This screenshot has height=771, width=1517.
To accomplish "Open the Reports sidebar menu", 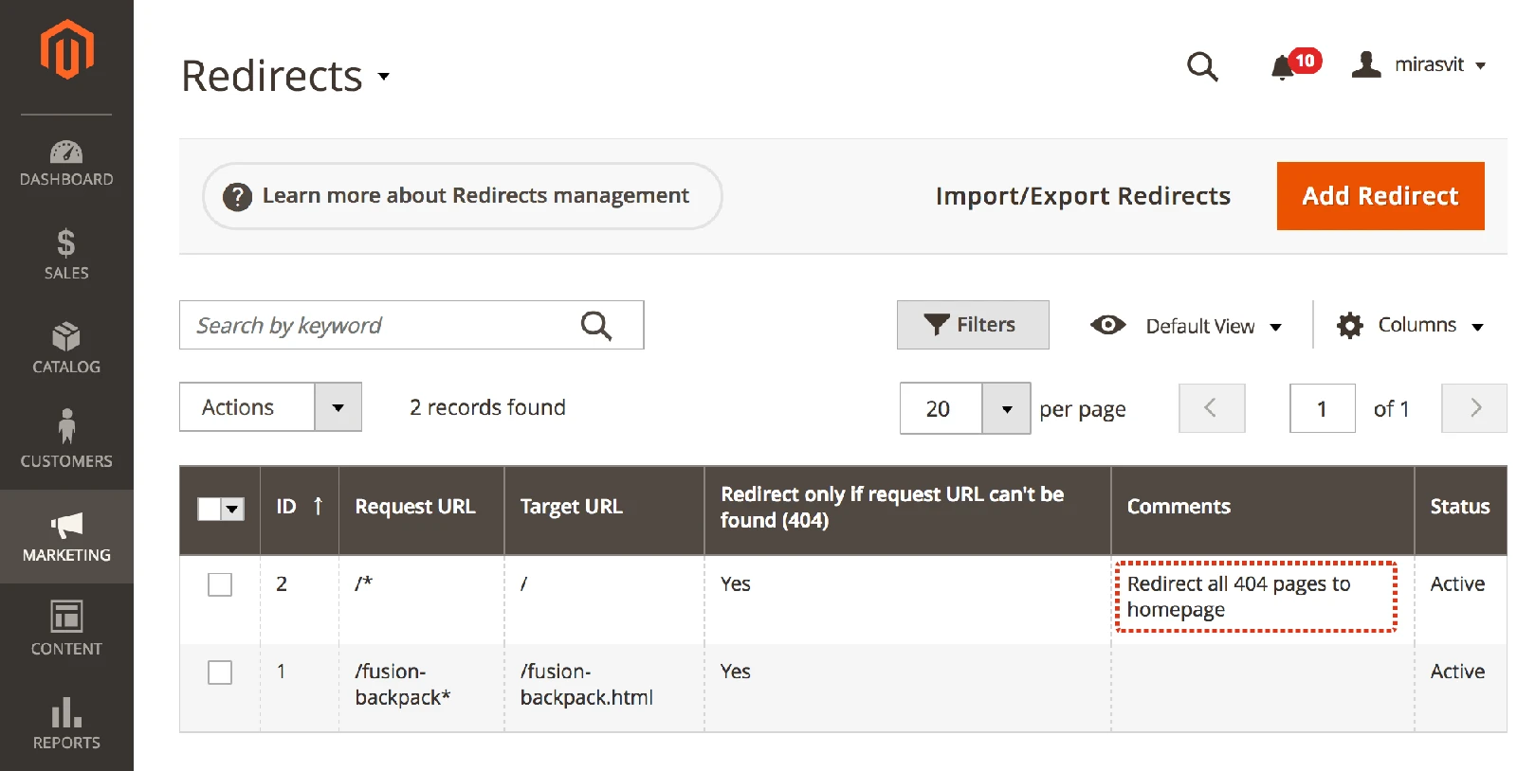I will click(66, 723).
